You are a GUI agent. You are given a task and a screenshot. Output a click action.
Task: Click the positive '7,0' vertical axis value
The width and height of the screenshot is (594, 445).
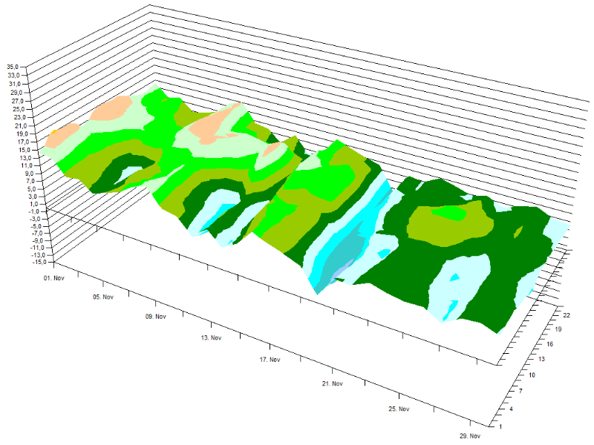30,181
